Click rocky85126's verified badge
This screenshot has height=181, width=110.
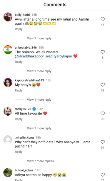34,109
